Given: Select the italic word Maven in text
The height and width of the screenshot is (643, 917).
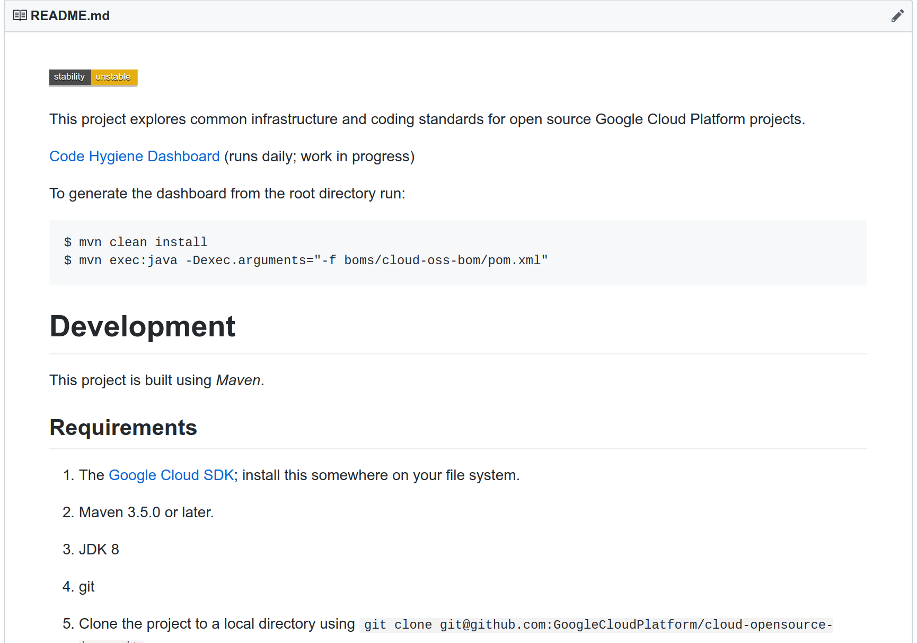Looking at the screenshot, I should point(237,380).
